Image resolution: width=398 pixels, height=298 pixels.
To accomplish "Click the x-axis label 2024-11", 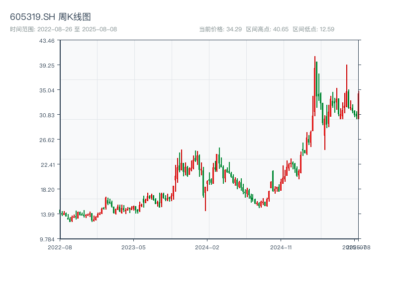I will (281, 247).
